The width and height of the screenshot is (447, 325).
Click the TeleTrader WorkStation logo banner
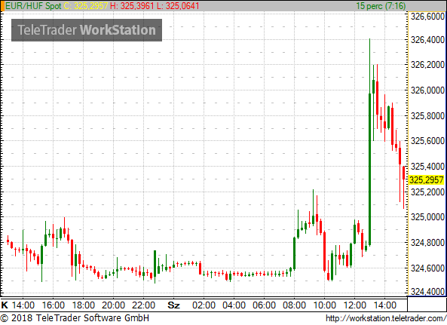click(87, 30)
